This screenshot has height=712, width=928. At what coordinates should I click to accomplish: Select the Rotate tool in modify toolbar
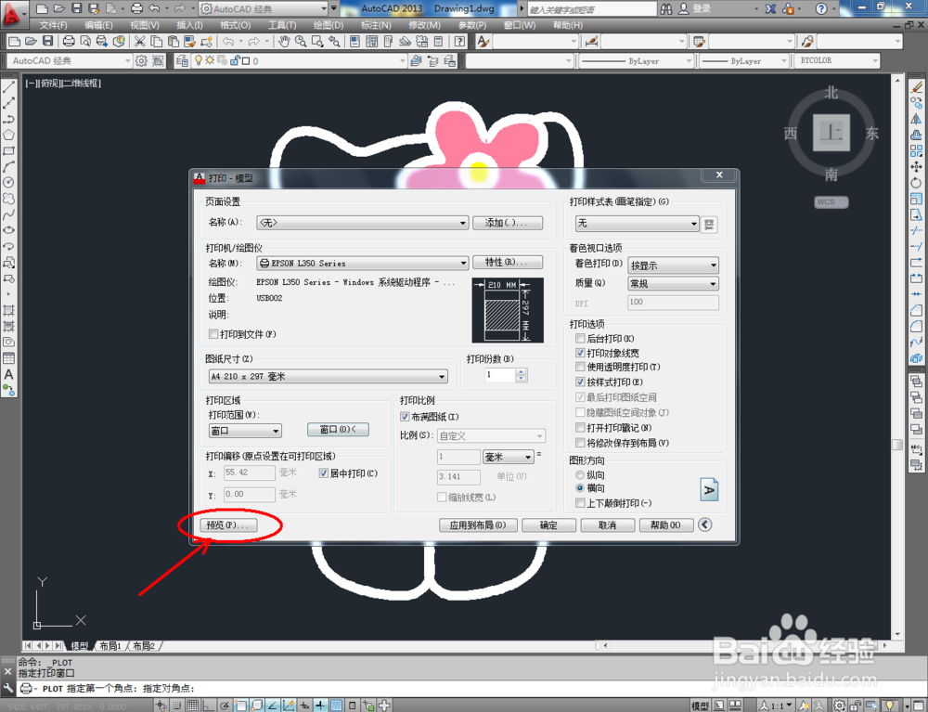click(916, 183)
